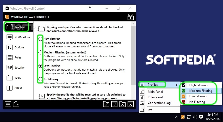This screenshot has height=122, width=223.
Task: Click the green checkbox icon next to Medium Filtering
Action: coord(184,91)
